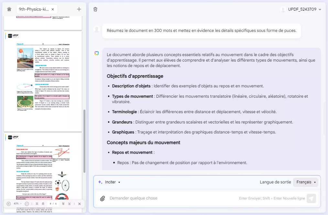
Task: Go to the home screen icon
Action: tap(9, 9)
